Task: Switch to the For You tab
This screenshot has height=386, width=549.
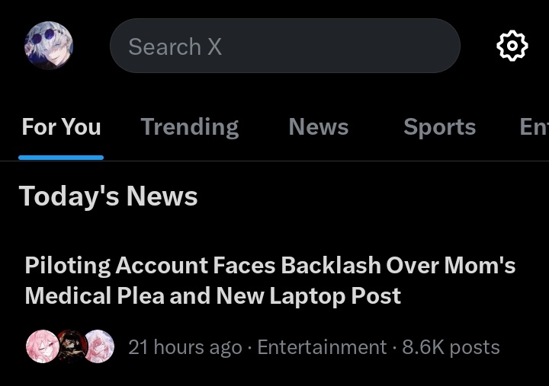Action: (61, 126)
